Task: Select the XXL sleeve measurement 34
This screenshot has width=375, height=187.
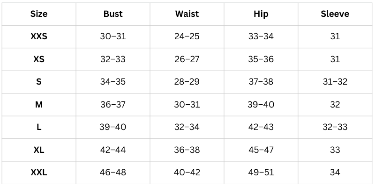Action: point(335,173)
